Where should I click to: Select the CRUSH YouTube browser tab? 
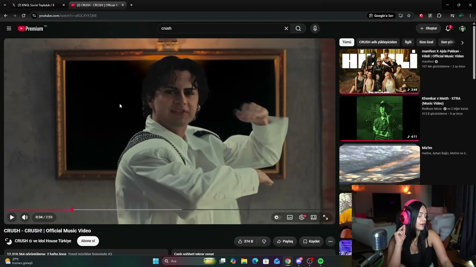[x=97, y=5]
